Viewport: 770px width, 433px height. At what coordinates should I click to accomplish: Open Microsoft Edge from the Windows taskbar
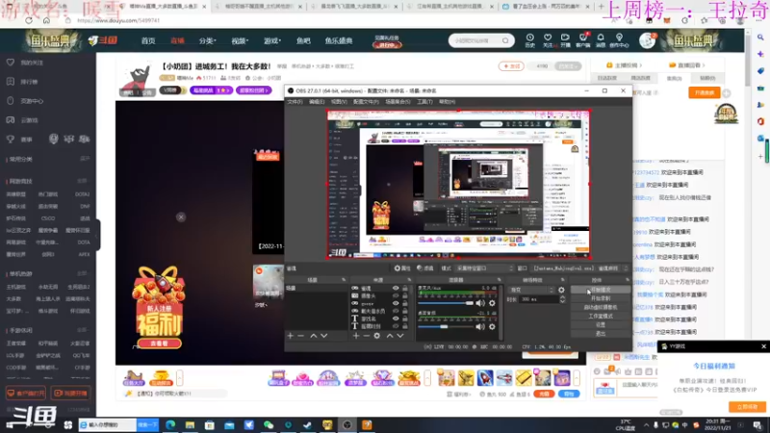click(170, 424)
